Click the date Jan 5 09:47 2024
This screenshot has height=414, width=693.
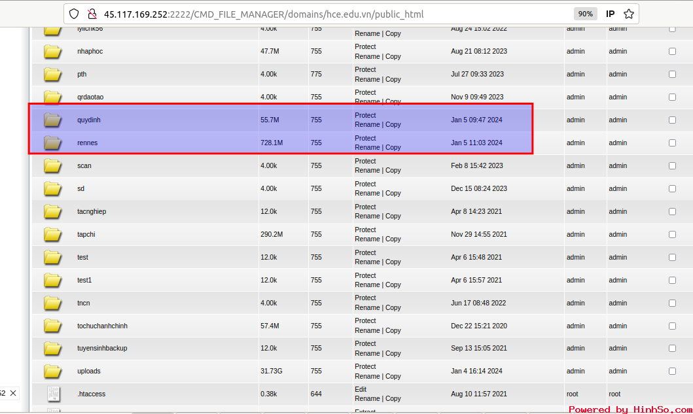476,120
